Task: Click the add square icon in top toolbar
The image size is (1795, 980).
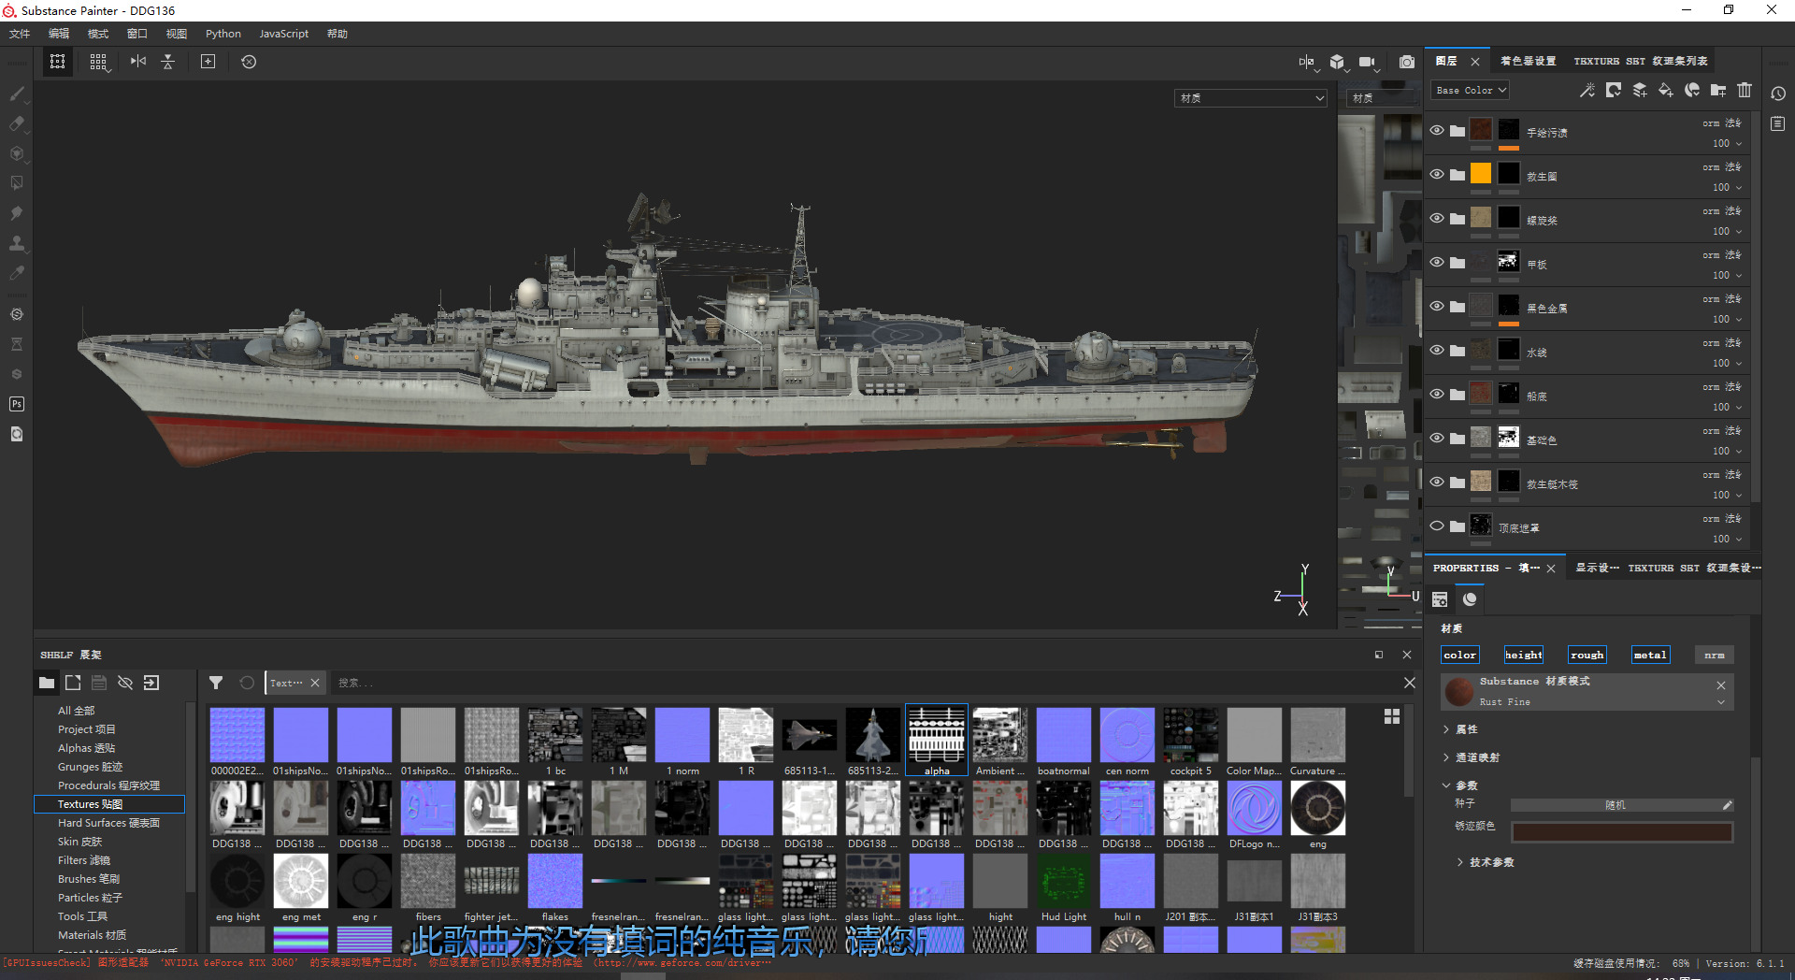Action: click(x=208, y=62)
